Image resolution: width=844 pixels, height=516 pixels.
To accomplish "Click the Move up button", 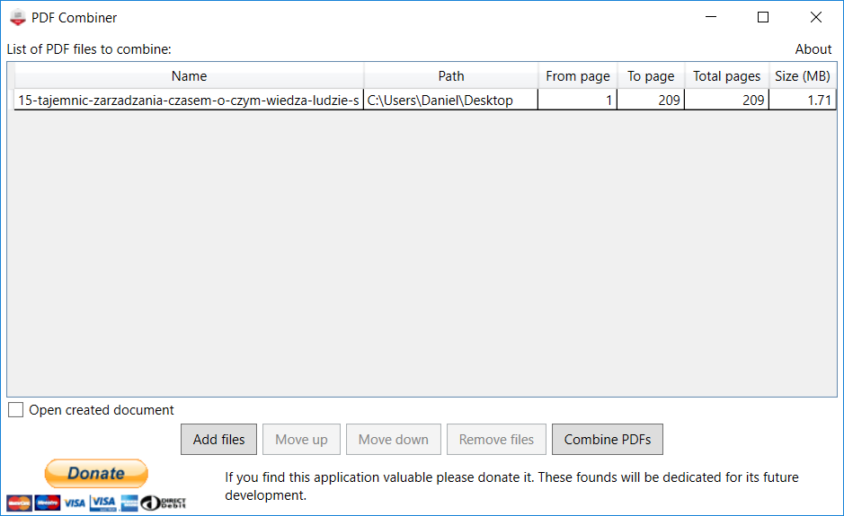I will [301, 440].
